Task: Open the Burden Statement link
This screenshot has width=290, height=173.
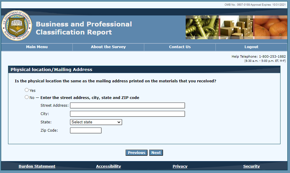Action: point(37,166)
